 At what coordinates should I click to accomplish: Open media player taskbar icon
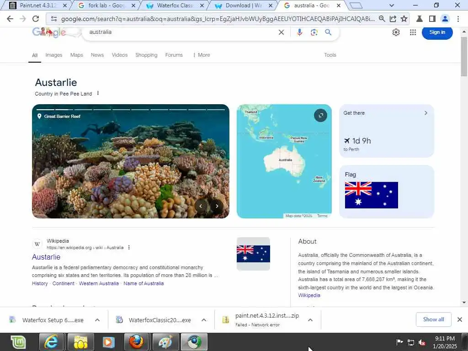pos(108,342)
